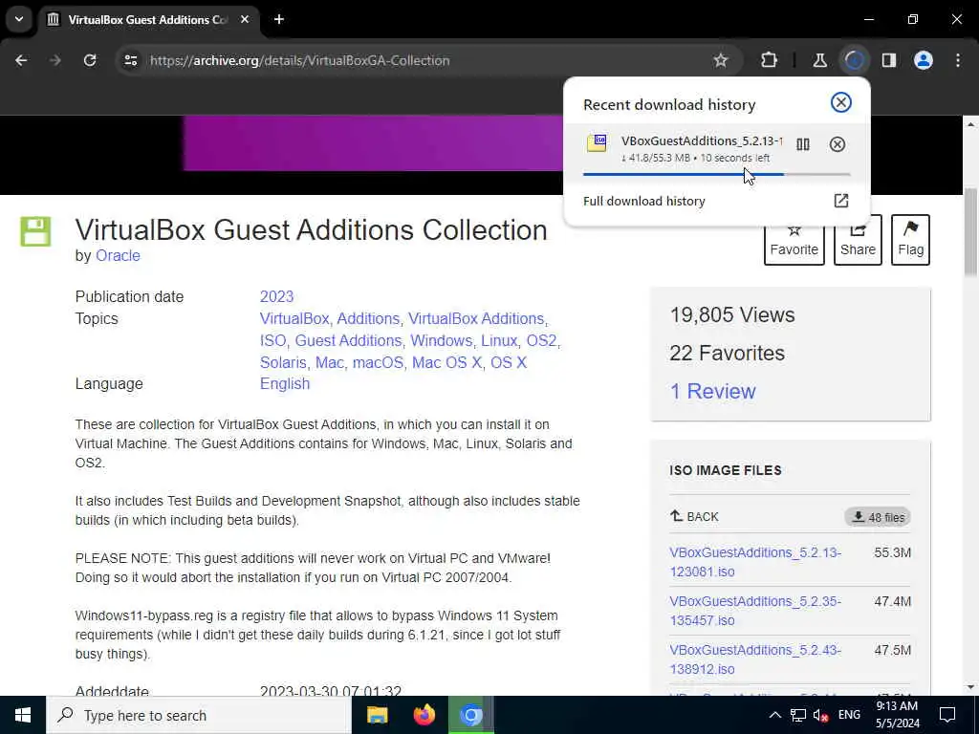Image resolution: width=979 pixels, height=734 pixels.
Task: Open File Explorer from the taskbar
Action: click(377, 715)
